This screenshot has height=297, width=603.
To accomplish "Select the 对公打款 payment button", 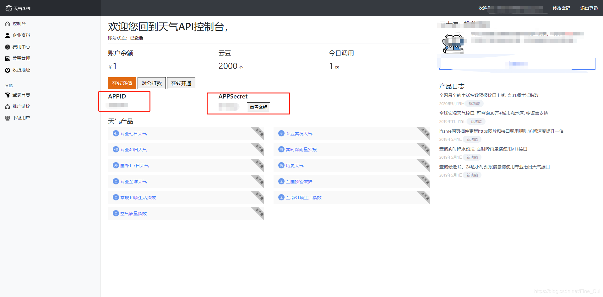I will pos(152,83).
